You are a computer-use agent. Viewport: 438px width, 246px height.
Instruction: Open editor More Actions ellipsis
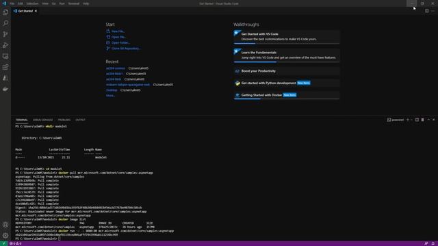(x=433, y=11)
